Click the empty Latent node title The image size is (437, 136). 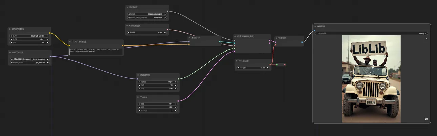(x=144, y=97)
